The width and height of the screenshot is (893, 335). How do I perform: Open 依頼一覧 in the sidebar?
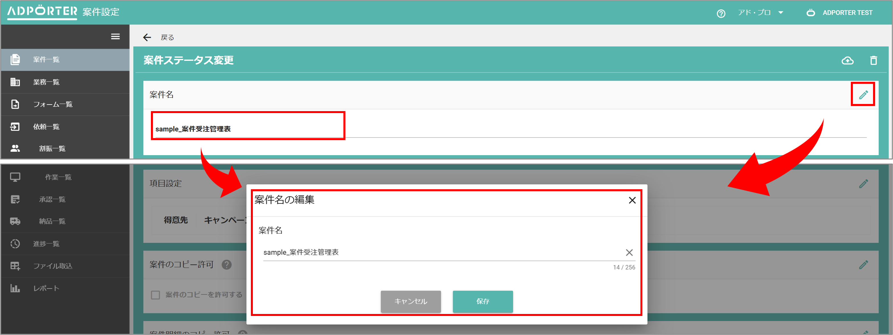coord(65,127)
